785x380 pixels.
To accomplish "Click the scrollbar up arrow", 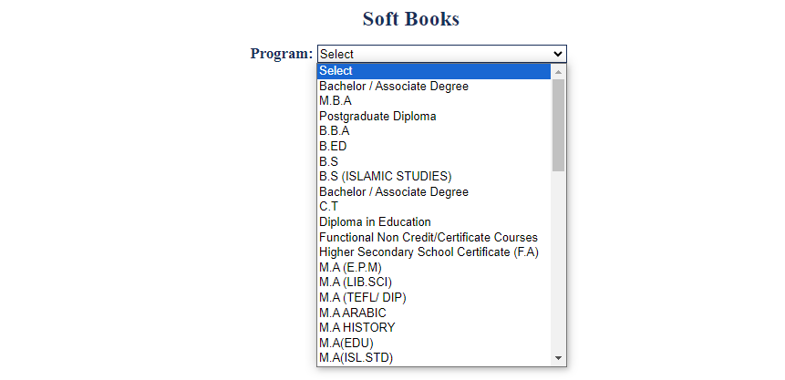I will click(x=559, y=72).
